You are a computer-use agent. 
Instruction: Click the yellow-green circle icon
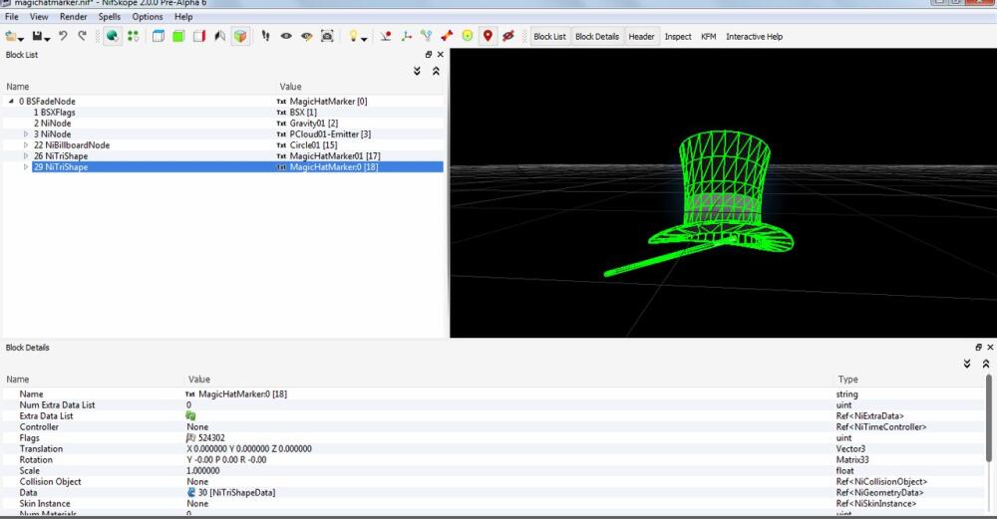(468, 36)
